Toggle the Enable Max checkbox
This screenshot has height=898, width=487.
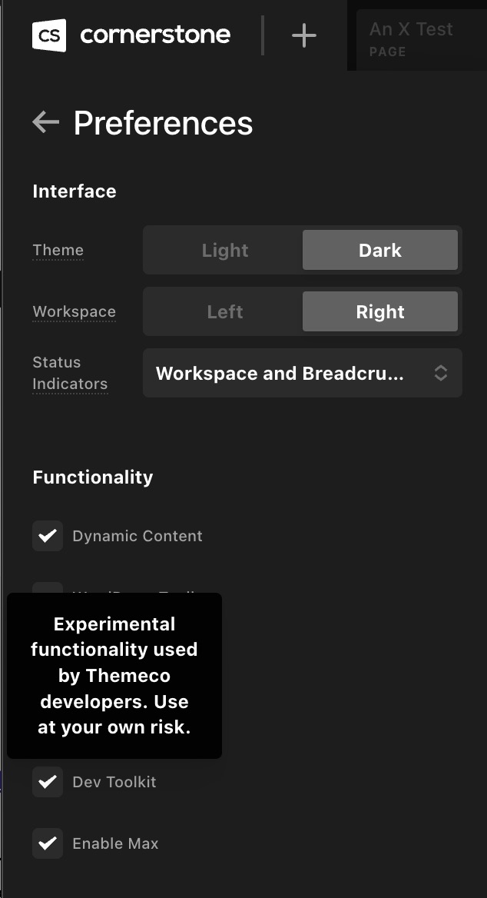48,843
